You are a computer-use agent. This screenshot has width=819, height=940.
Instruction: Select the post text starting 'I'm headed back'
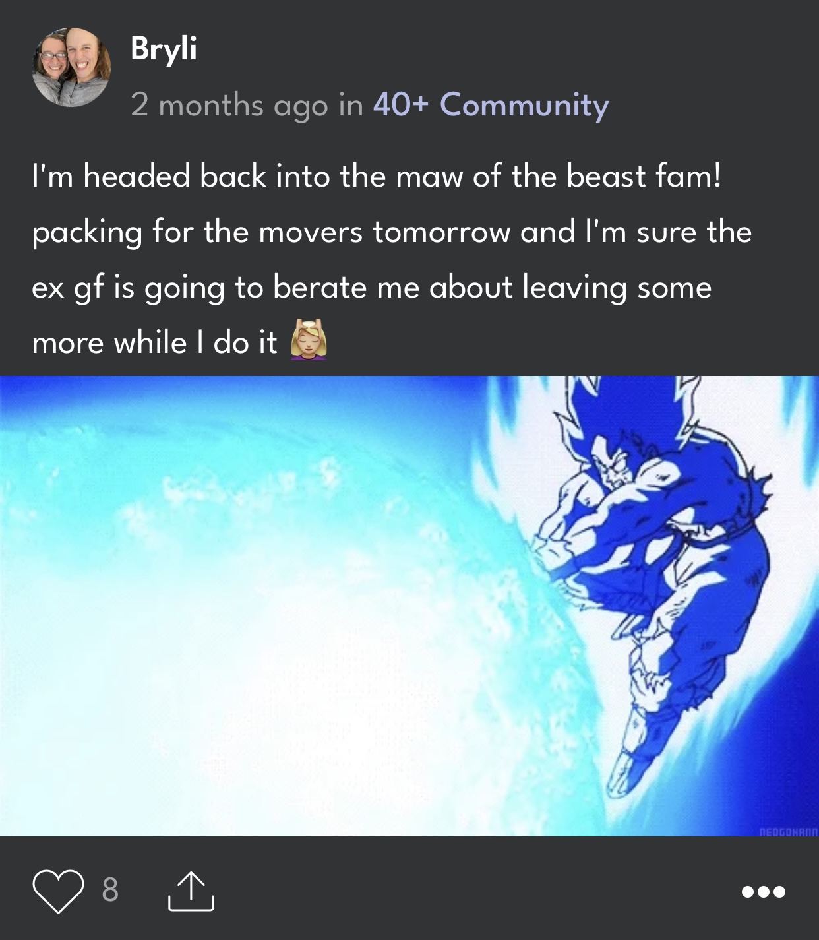(392, 259)
